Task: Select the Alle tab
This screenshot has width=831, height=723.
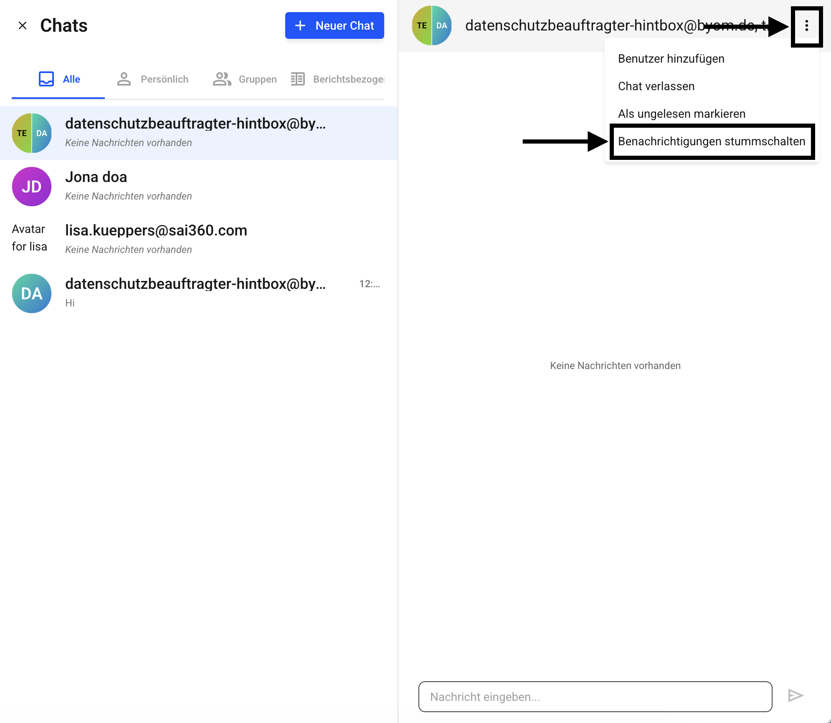Action: pos(58,79)
